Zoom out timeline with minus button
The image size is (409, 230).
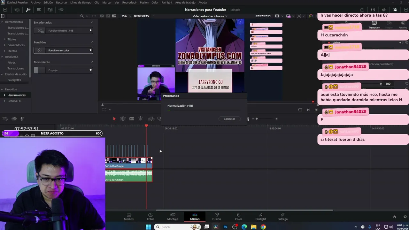click(253, 119)
